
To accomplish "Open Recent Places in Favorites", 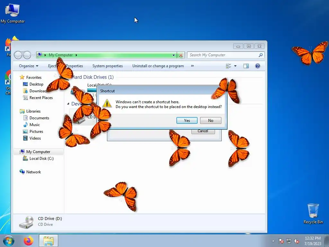I will click(41, 98).
